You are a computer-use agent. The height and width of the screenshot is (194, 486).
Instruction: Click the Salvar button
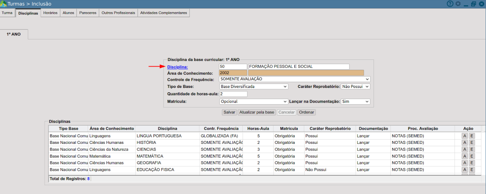229,112
